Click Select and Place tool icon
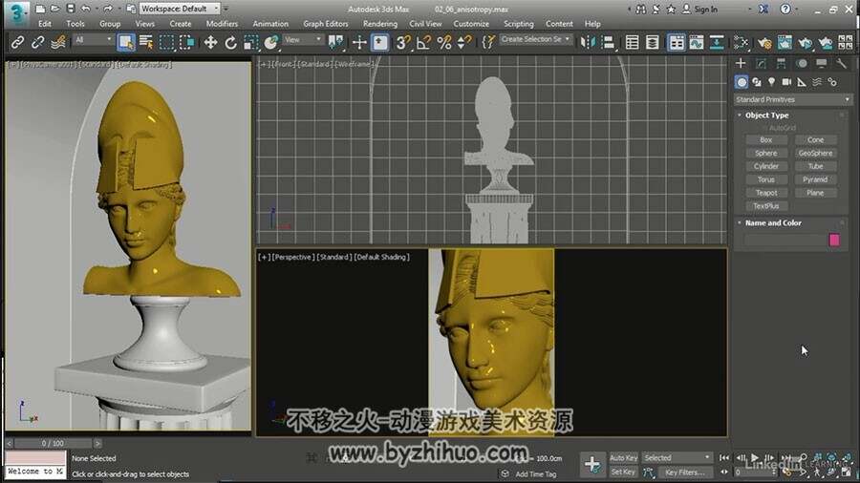This screenshot has width=860, height=483. (271, 42)
